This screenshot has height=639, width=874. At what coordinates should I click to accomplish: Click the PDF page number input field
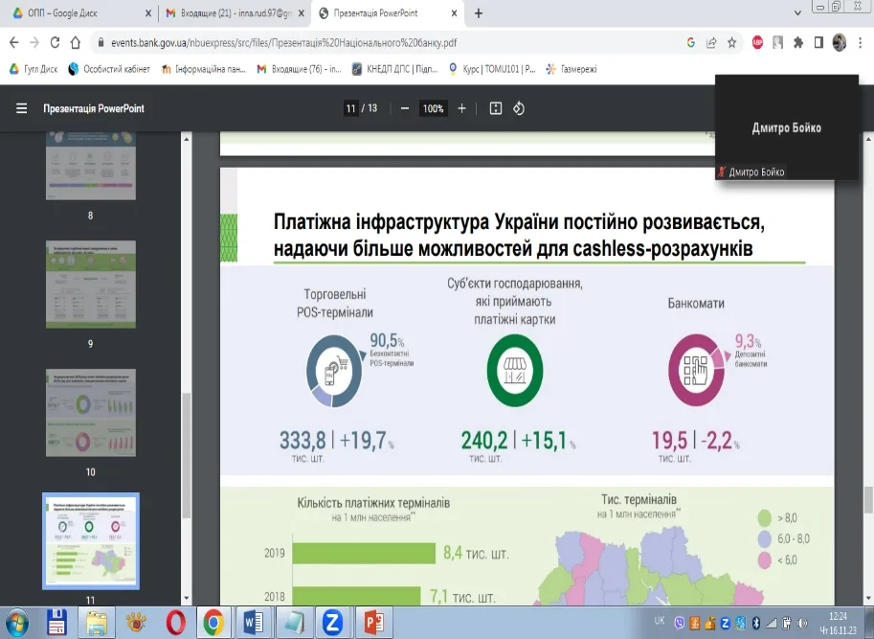click(x=350, y=108)
